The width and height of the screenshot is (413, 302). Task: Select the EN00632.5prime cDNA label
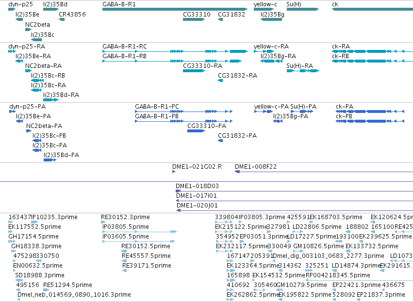click(x=38, y=266)
